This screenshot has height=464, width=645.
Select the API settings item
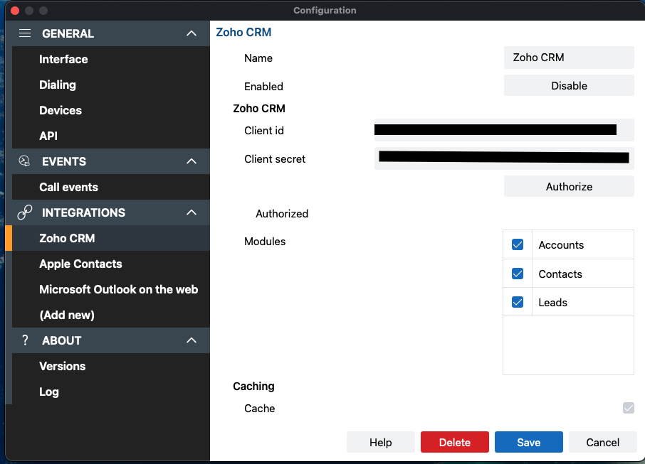111,136
